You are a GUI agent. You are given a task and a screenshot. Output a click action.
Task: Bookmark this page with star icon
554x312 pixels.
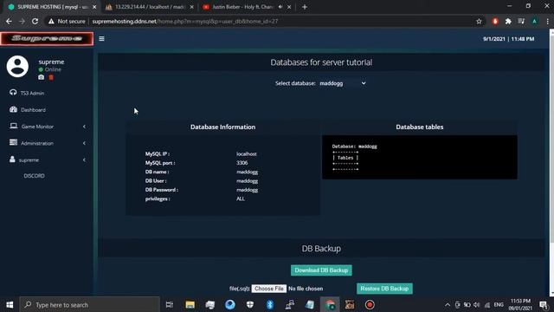click(479, 21)
